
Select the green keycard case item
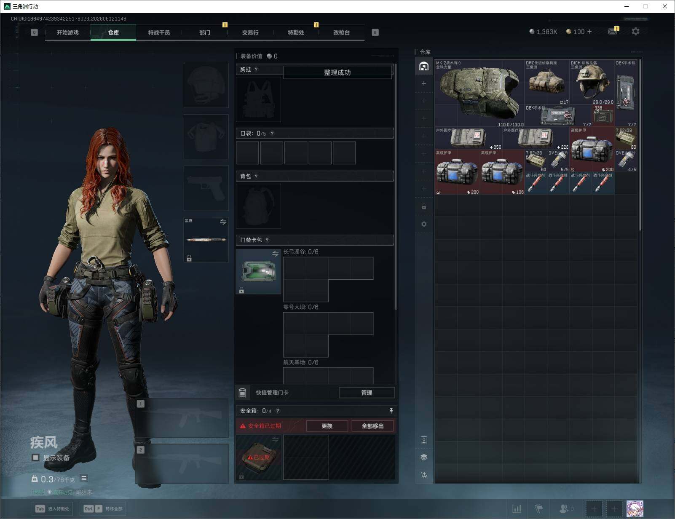click(x=258, y=271)
